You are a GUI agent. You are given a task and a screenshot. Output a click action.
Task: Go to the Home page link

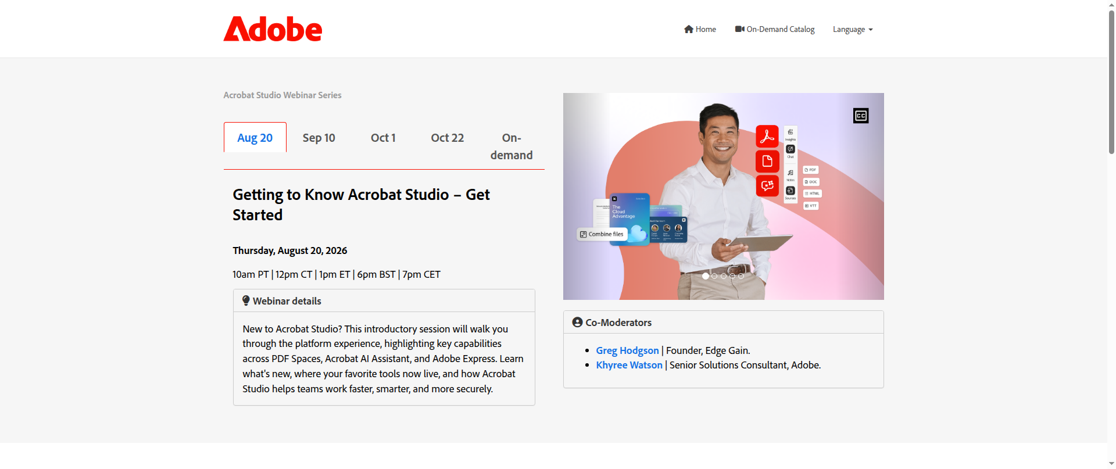[700, 29]
